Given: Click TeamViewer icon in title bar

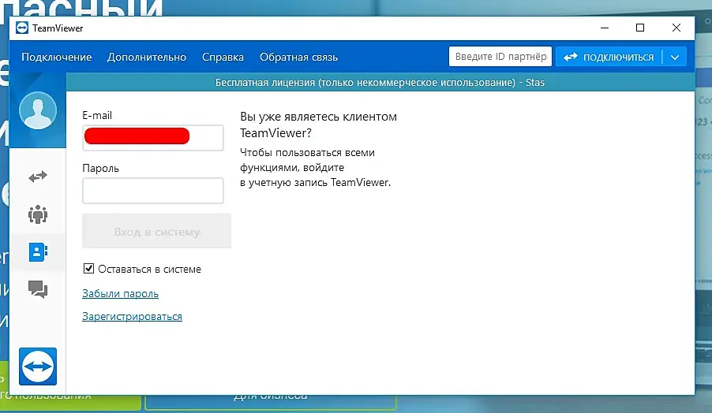Looking at the screenshot, I should pos(22,28).
